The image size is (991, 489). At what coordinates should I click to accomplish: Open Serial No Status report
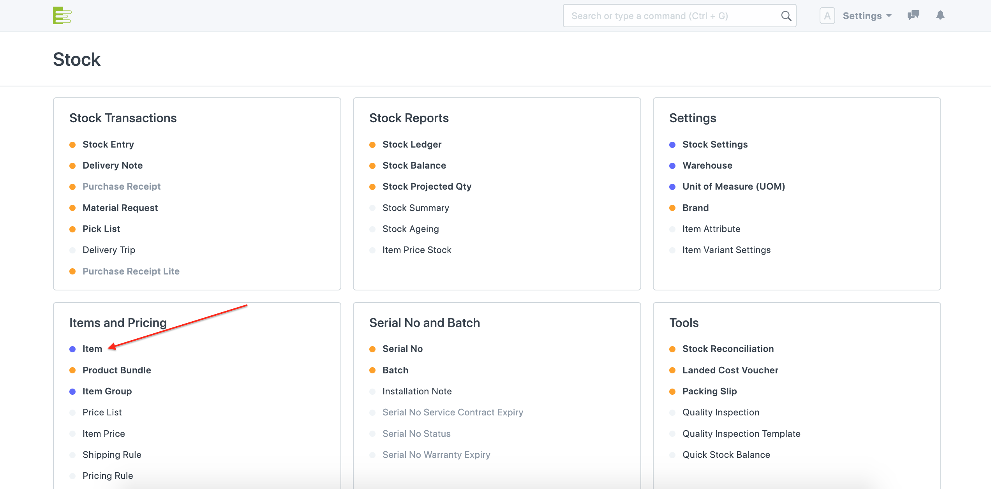416,434
